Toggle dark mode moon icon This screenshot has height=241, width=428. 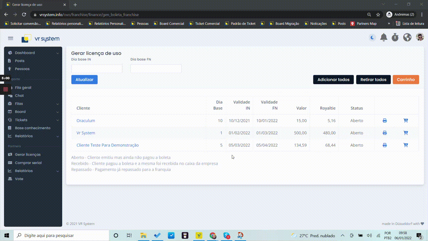pos(372,37)
